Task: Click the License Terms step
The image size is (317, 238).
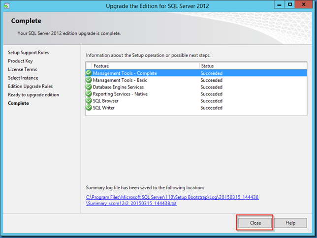Action: tap(23, 69)
